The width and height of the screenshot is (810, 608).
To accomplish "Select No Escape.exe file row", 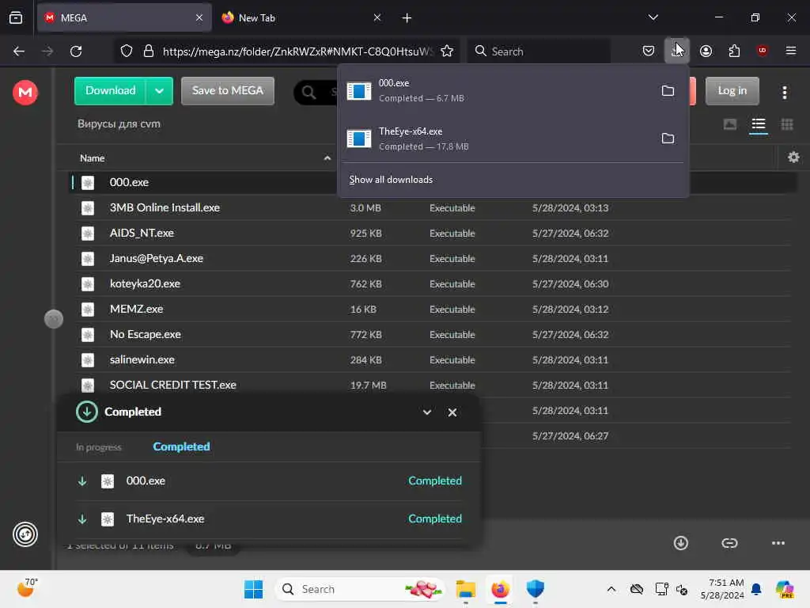I will tap(434, 335).
